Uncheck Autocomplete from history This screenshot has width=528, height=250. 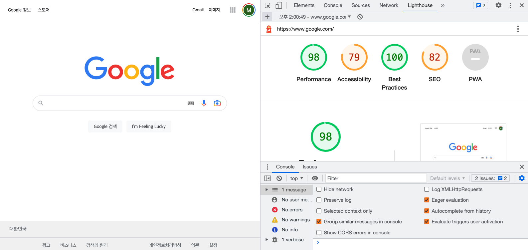[427, 211]
